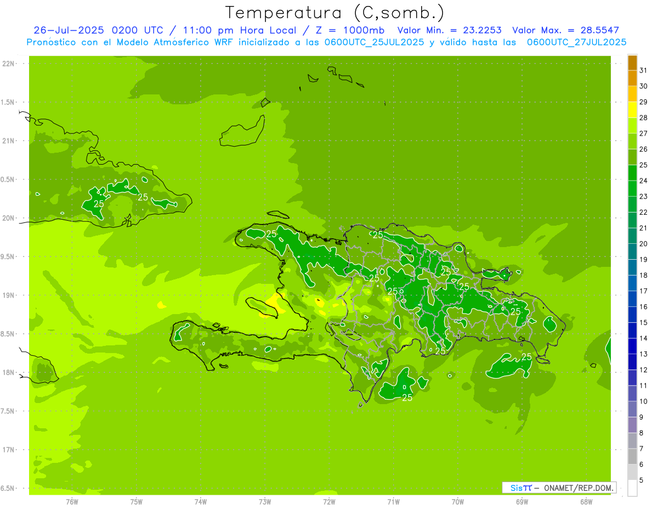Screen dimensions: 658x509
Task: Click the '71W' longitude label
Action: coord(393,501)
